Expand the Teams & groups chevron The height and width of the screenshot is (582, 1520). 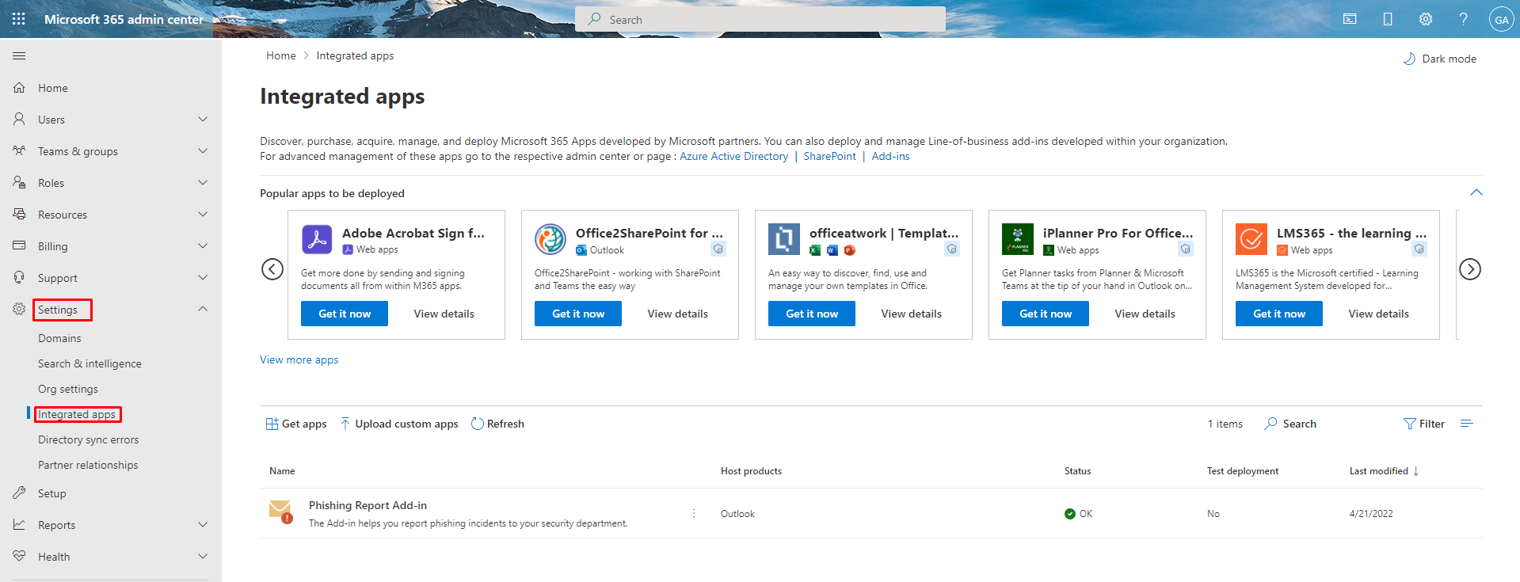point(203,151)
